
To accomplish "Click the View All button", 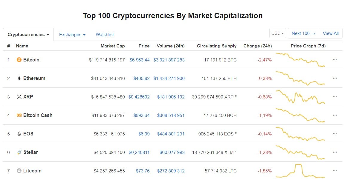I will pos(331,33).
